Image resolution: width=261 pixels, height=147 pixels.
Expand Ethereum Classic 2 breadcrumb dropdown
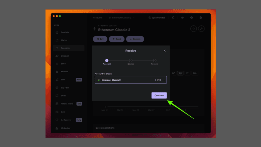134,18
